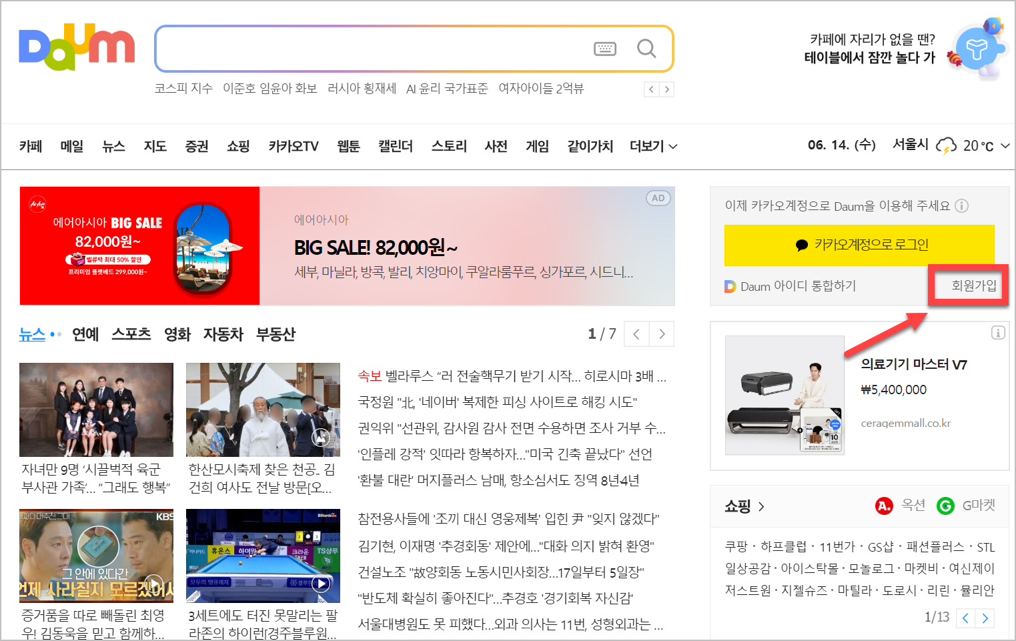Show previous trending search keywords
The image size is (1016, 641).
[x=652, y=89]
